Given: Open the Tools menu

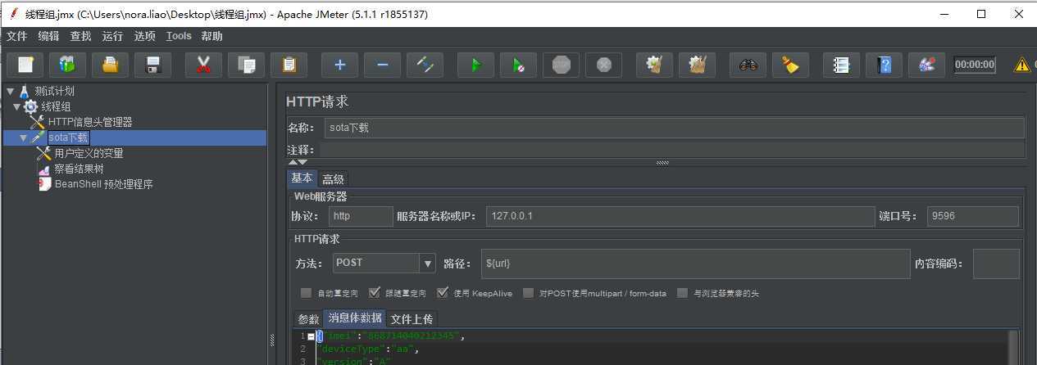Looking at the screenshot, I should click(178, 36).
